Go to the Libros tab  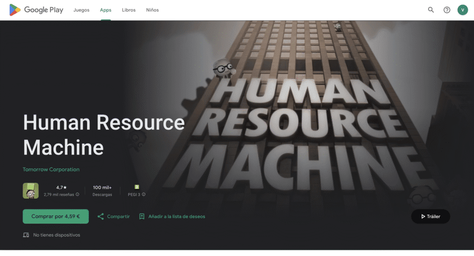[129, 10]
